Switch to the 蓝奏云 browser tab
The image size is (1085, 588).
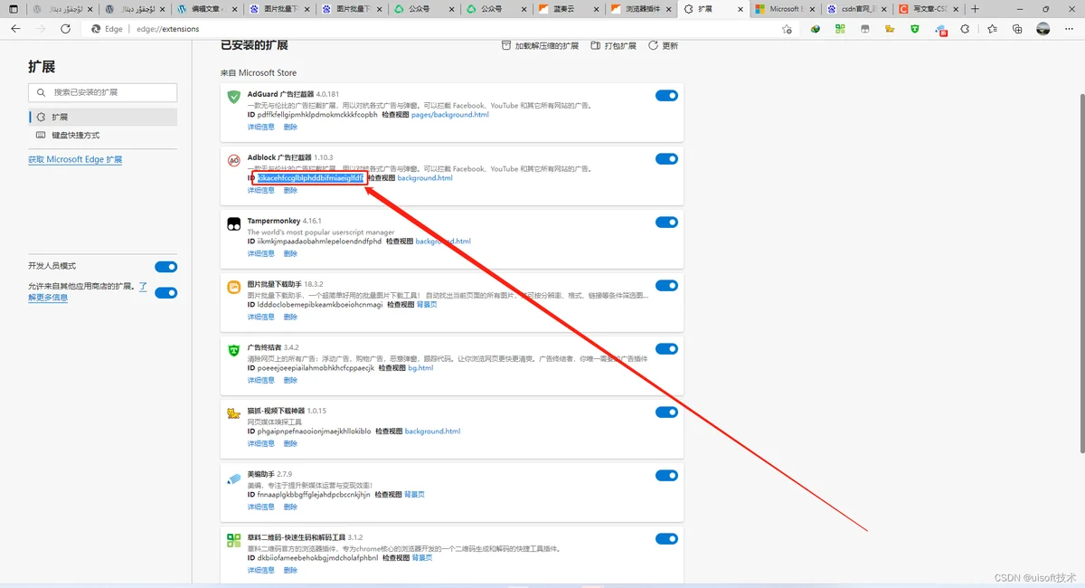click(567, 9)
